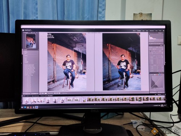Click the Loupe view icon in toolbar
Screen dimensions: 181x136
(41, 93)
